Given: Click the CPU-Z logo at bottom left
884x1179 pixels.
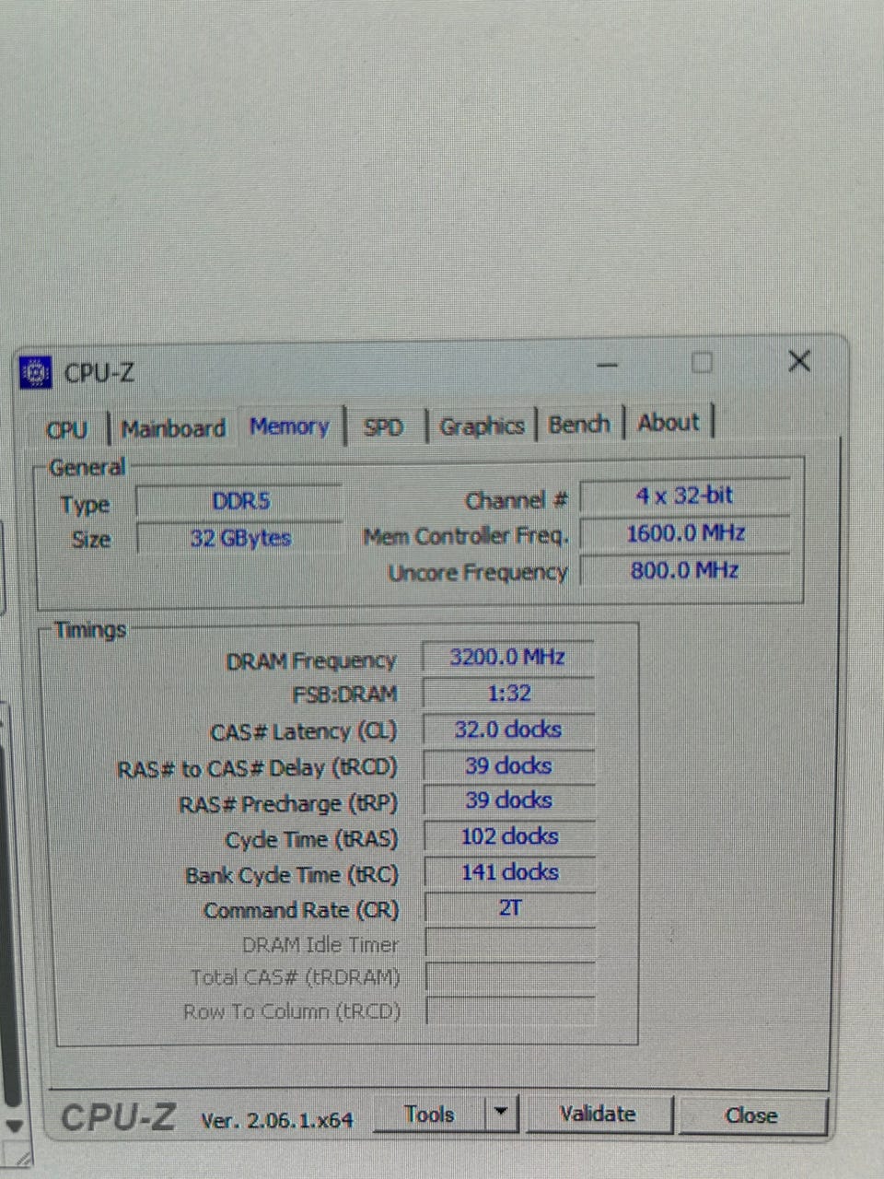Looking at the screenshot, I should pos(118,1117).
